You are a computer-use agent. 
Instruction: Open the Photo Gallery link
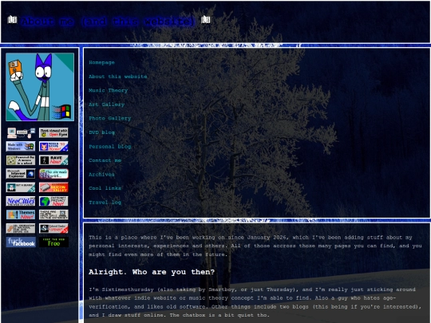click(x=110, y=118)
